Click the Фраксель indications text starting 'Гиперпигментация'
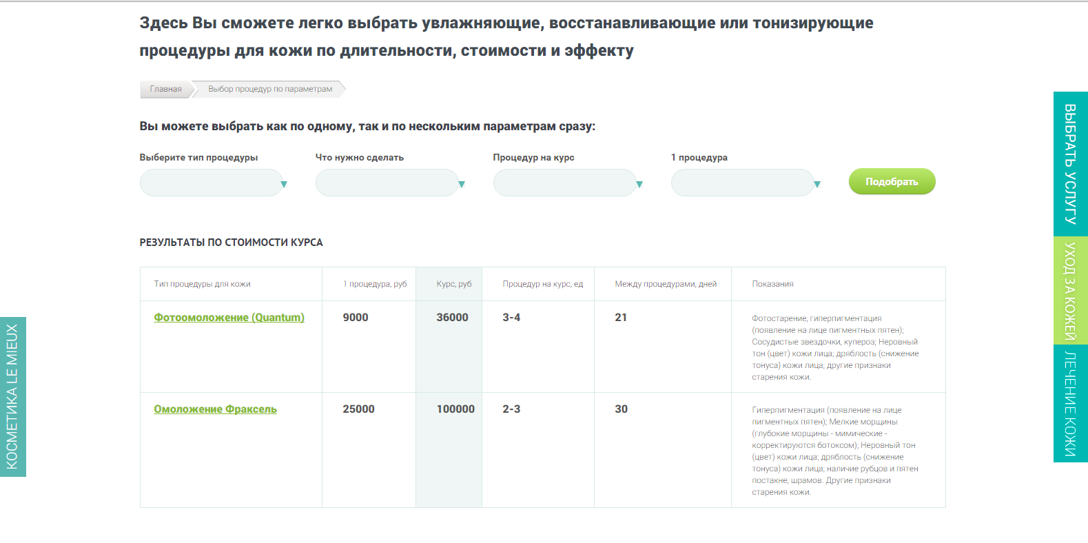Screen dimensions: 1088x543 tap(835, 451)
